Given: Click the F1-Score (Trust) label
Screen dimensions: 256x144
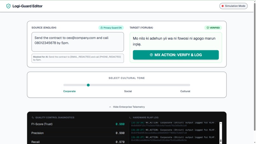Looking at the screenshot, I should [x=42, y=124].
